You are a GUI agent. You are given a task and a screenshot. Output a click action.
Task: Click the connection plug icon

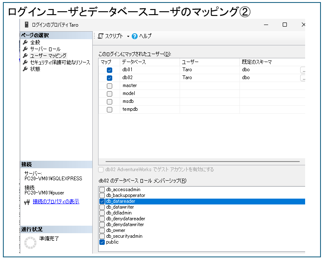point(27,202)
